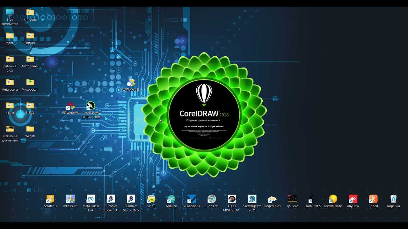Screen dimensions: 408x229
Task: Click the '(C) 2018 Corel Corporation' copyright text
Action: pos(204,127)
